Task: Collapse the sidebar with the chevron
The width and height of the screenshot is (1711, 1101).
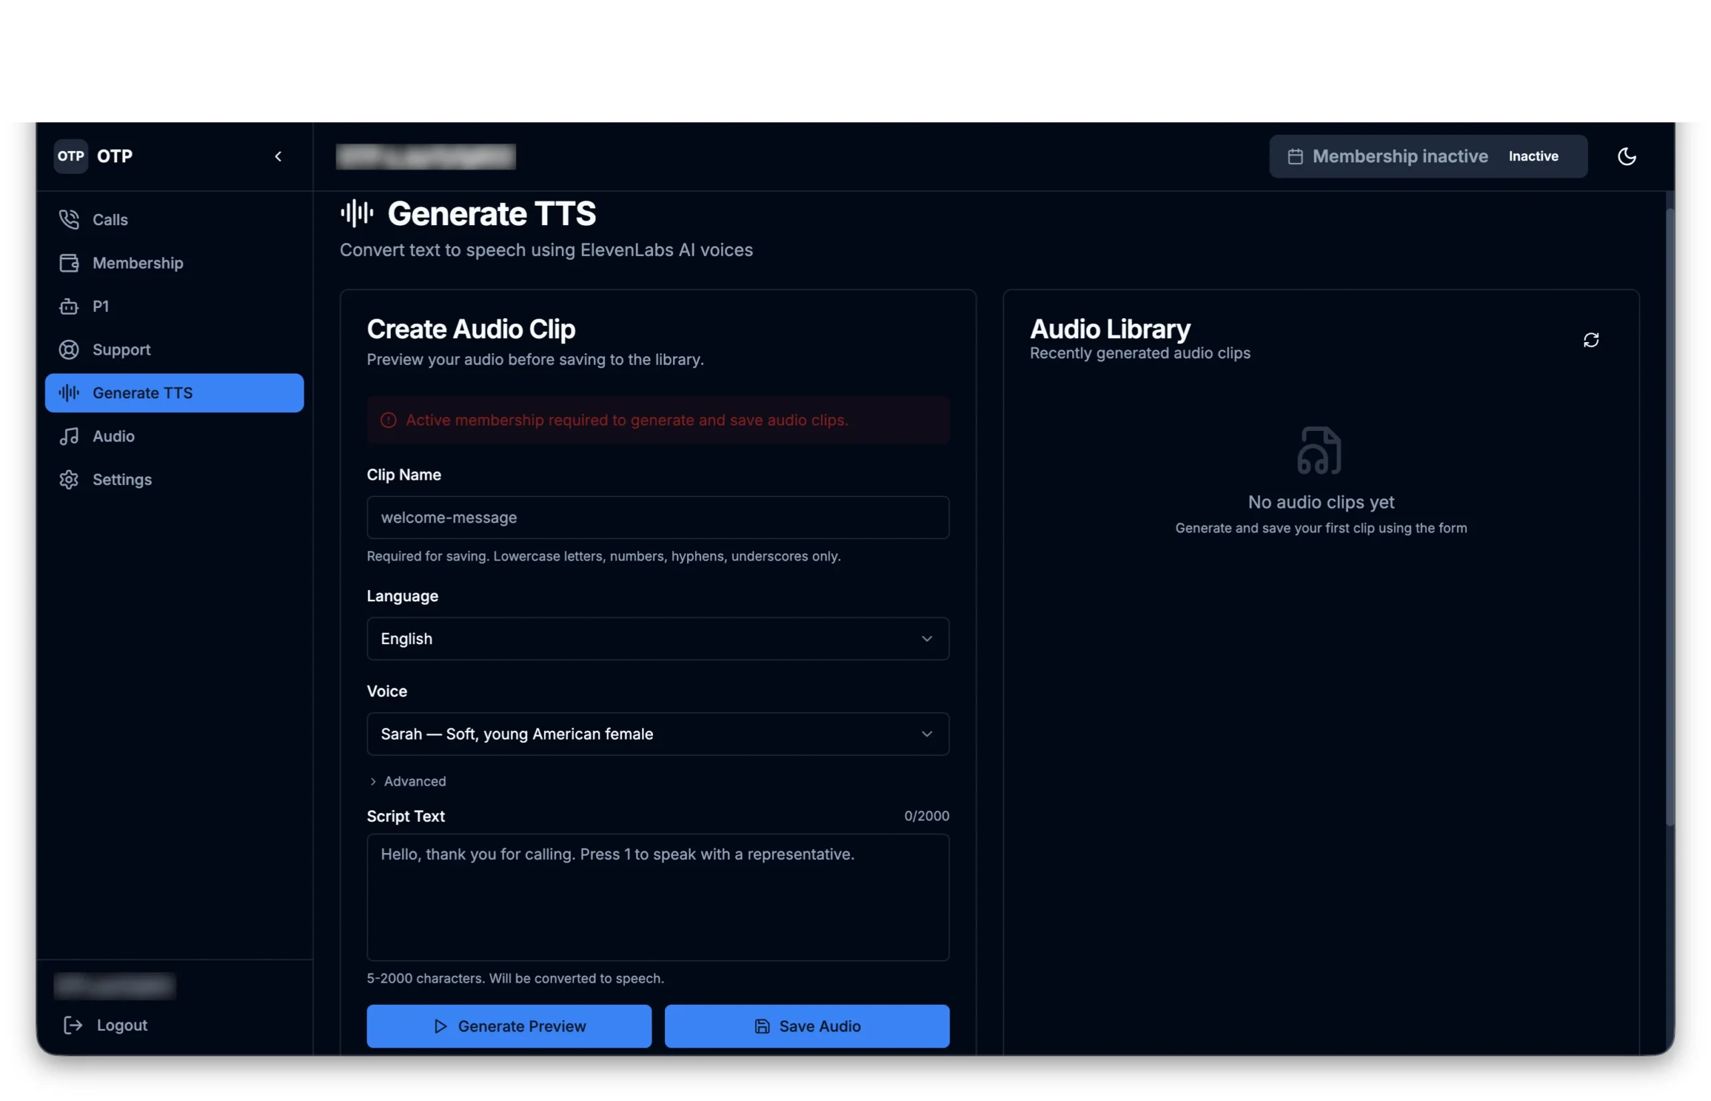Action: (278, 156)
